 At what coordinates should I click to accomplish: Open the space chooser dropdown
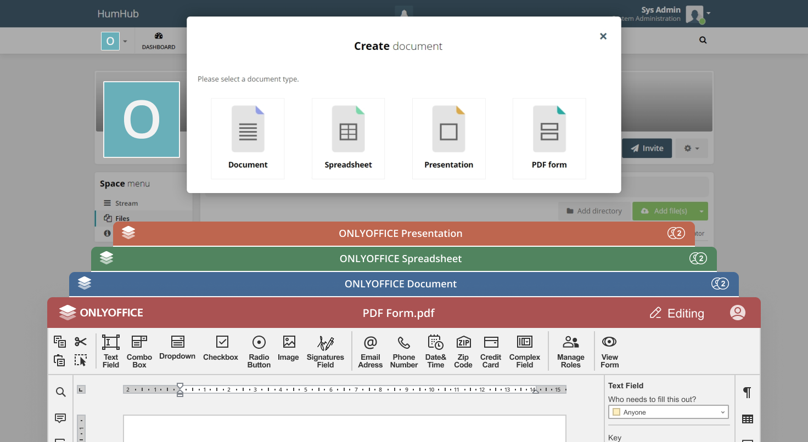tap(114, 41)
